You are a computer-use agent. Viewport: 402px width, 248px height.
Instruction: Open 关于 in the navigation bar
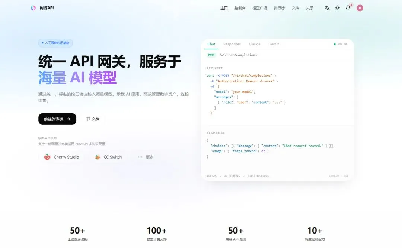(309, 8)
